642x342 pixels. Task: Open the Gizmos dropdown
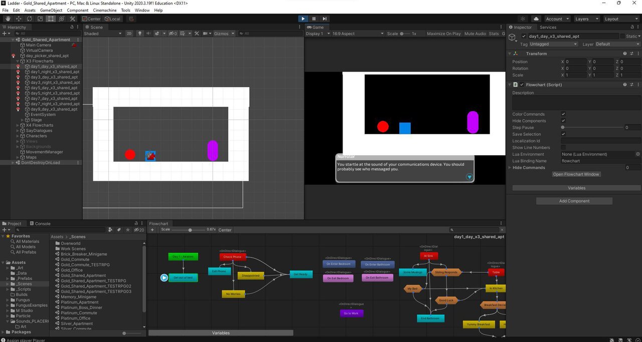[x=224, y=34]
